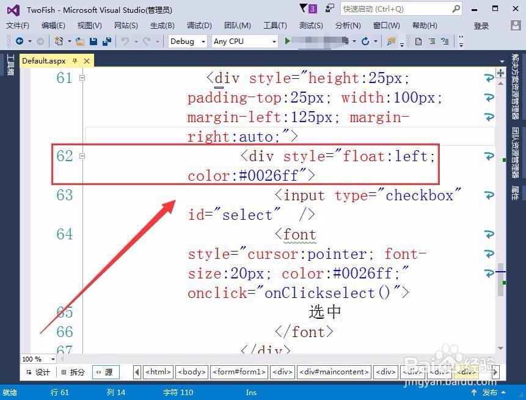Open the 编辑(E) menu

coord(53,26)
